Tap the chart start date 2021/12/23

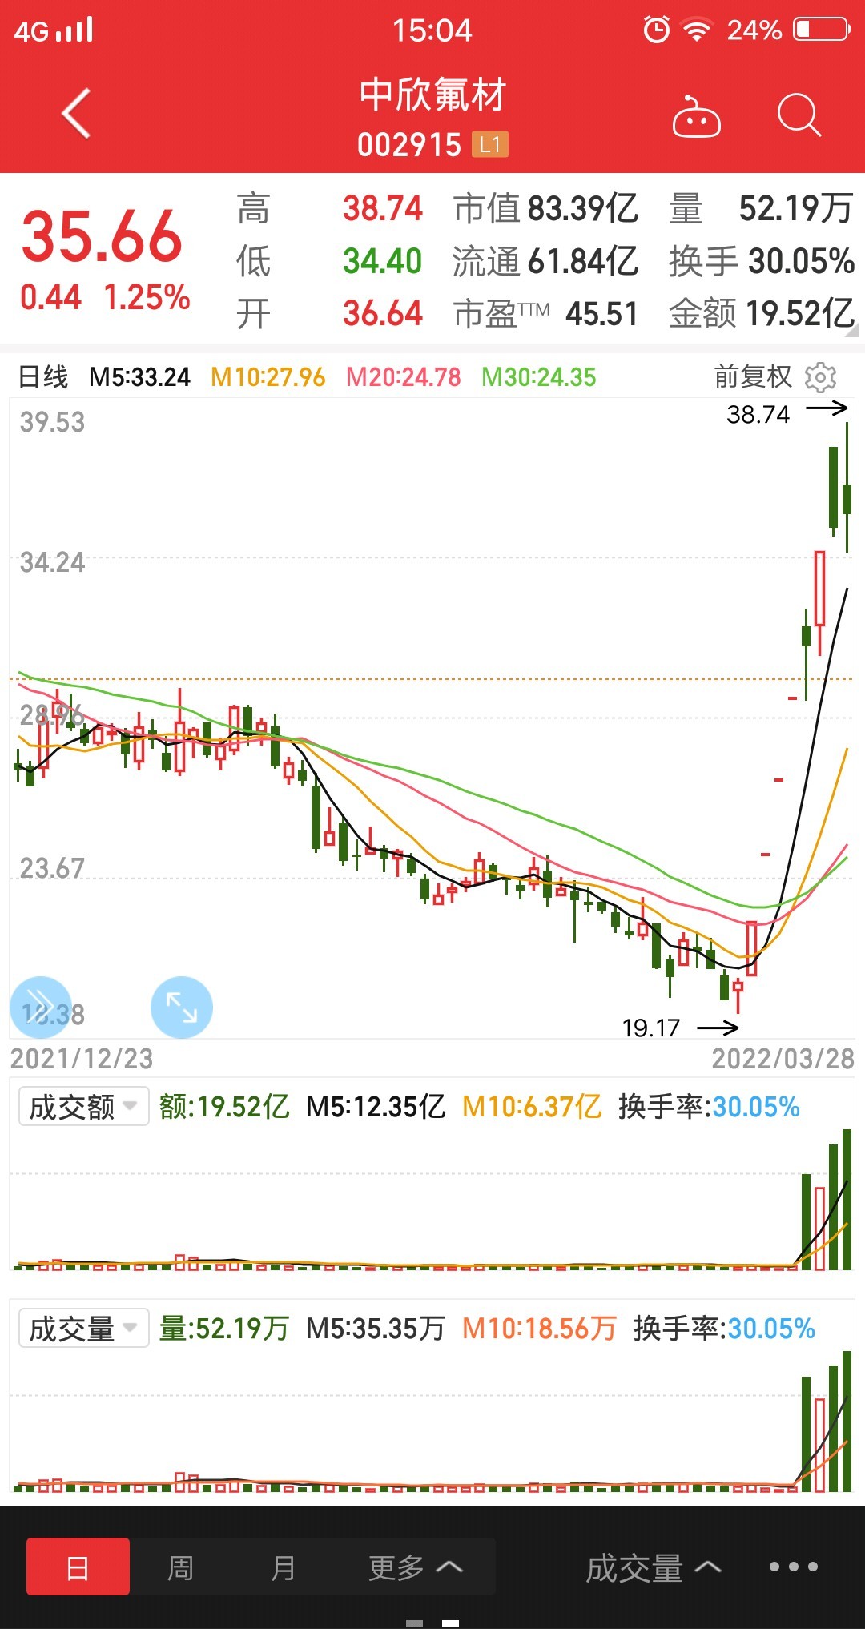[82, 1059]
